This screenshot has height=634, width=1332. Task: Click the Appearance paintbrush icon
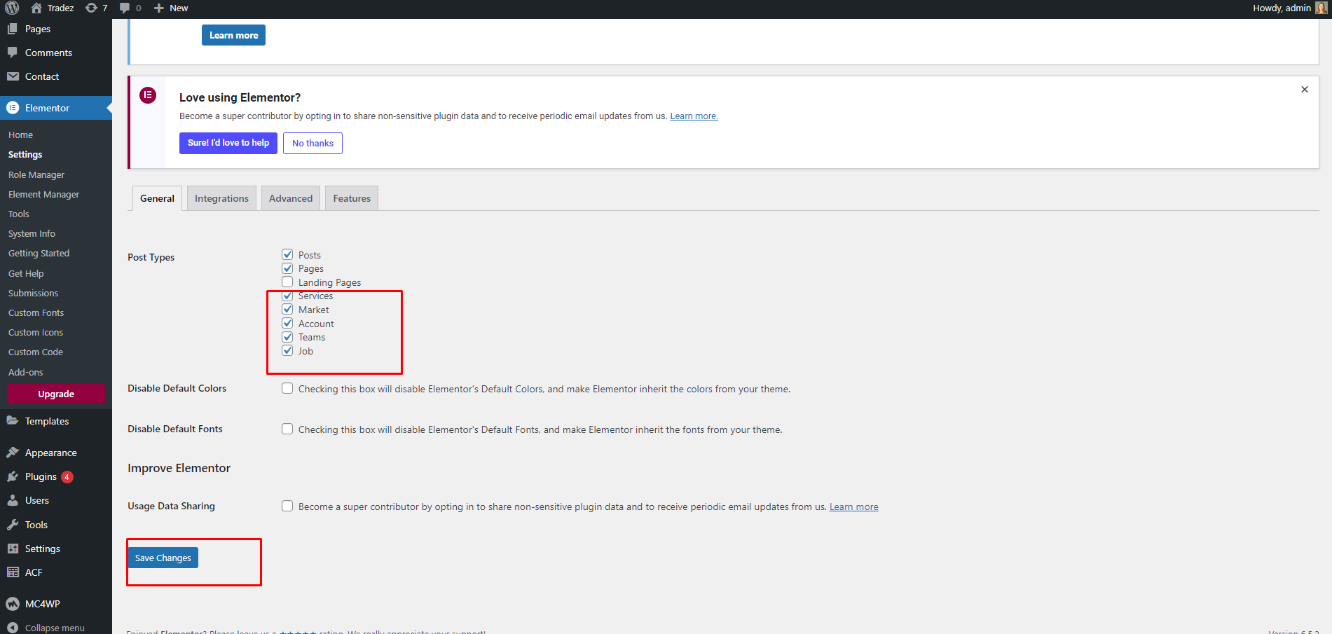coord(13,453)
